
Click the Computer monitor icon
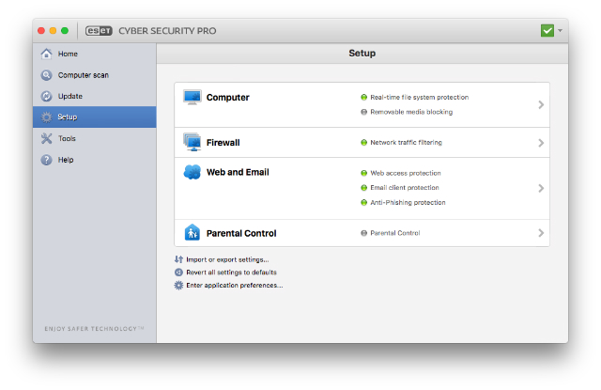tap(192, 97)
